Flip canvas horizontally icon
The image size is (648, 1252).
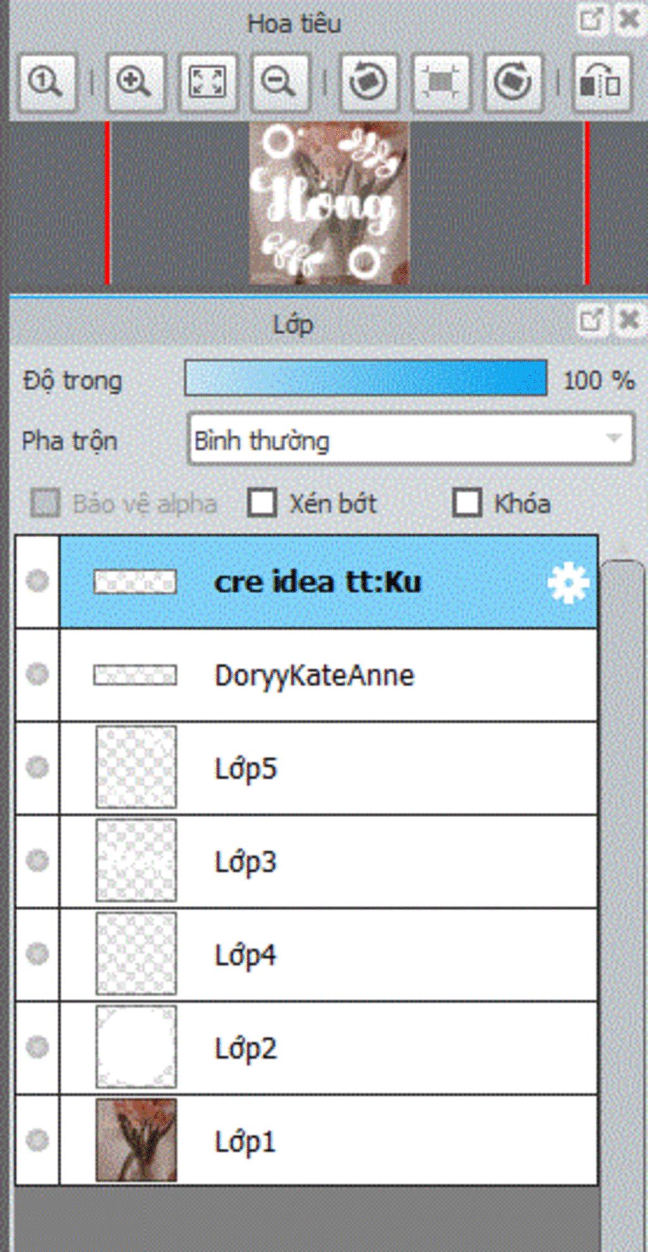(x=601, y=82)
